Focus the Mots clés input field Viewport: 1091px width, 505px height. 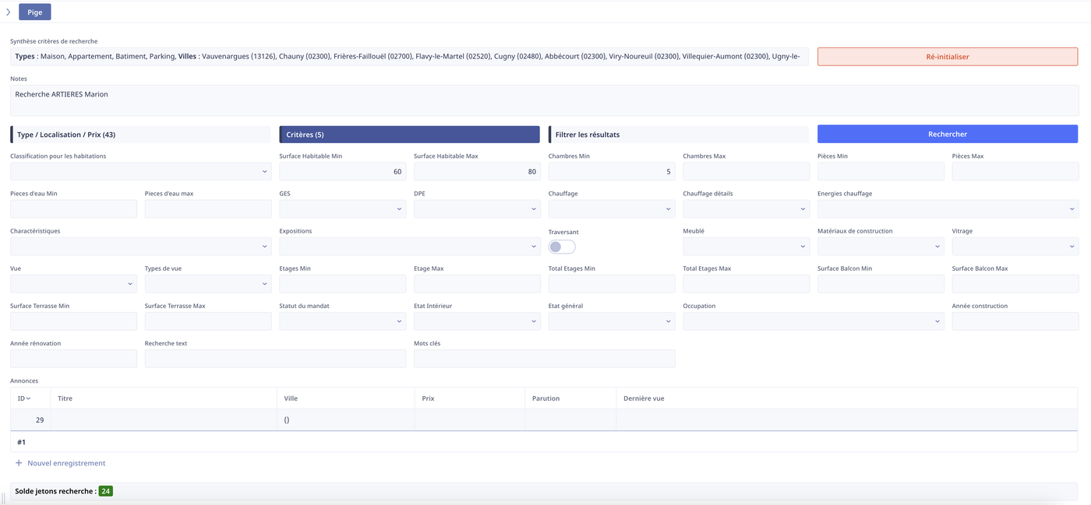coord(544,359)
